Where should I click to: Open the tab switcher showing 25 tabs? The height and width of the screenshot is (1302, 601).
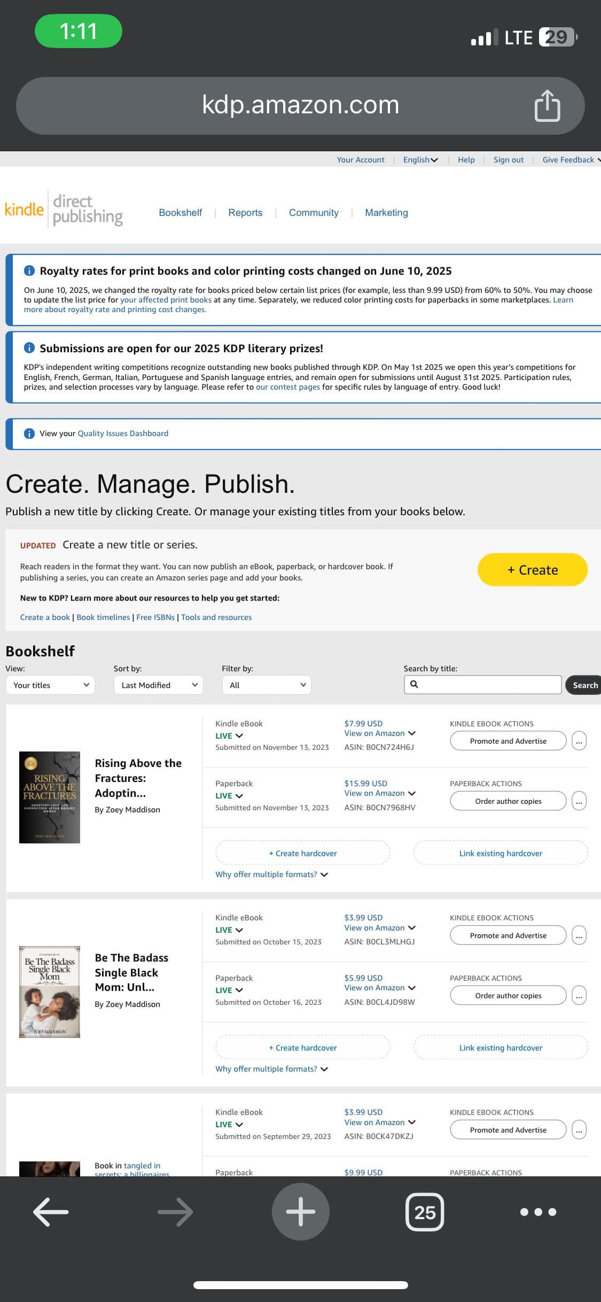point(425,1212)
